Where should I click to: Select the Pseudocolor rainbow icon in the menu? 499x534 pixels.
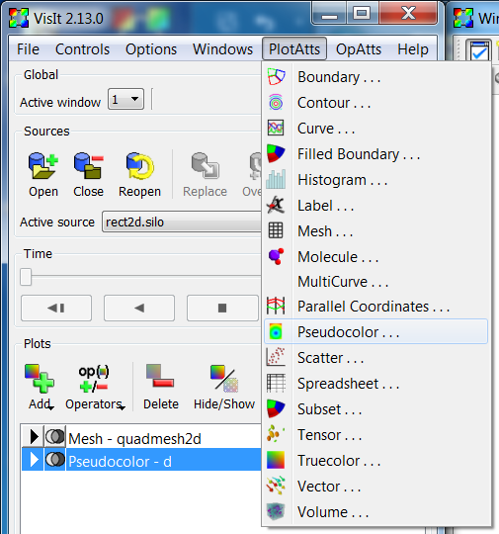[276, 331]
